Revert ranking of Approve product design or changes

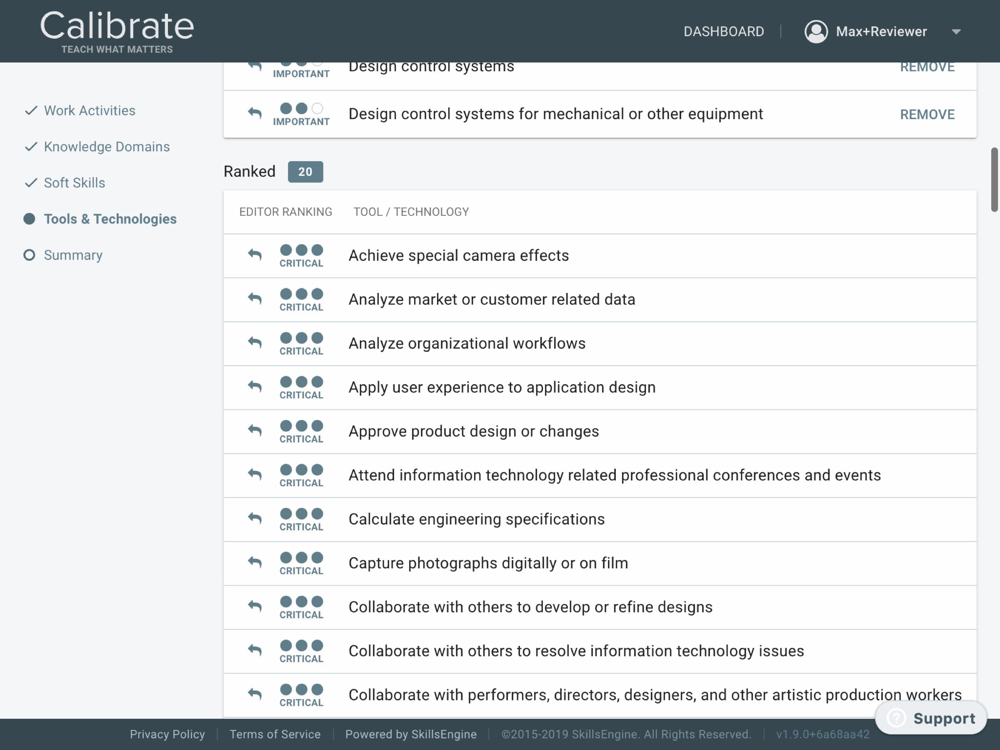pos(255,430)
